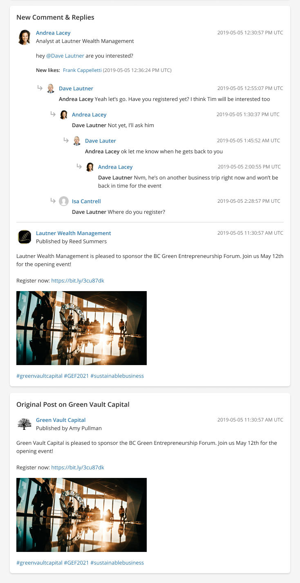Click the 'Original Post on Green Vault Capital' heading
The width and height of the screenshot is (300, 583).
point(73,404)
